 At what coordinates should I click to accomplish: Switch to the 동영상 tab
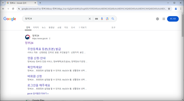point(52,27)
